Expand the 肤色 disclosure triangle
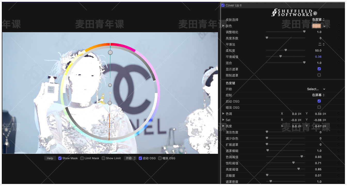The image size is (347, 186). tap(223, 26)
